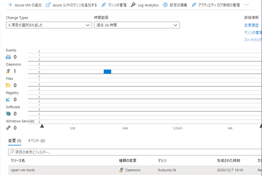Click the Windows Services gears icon
This screenshot has height=176, width=262.
coord(8,128)
